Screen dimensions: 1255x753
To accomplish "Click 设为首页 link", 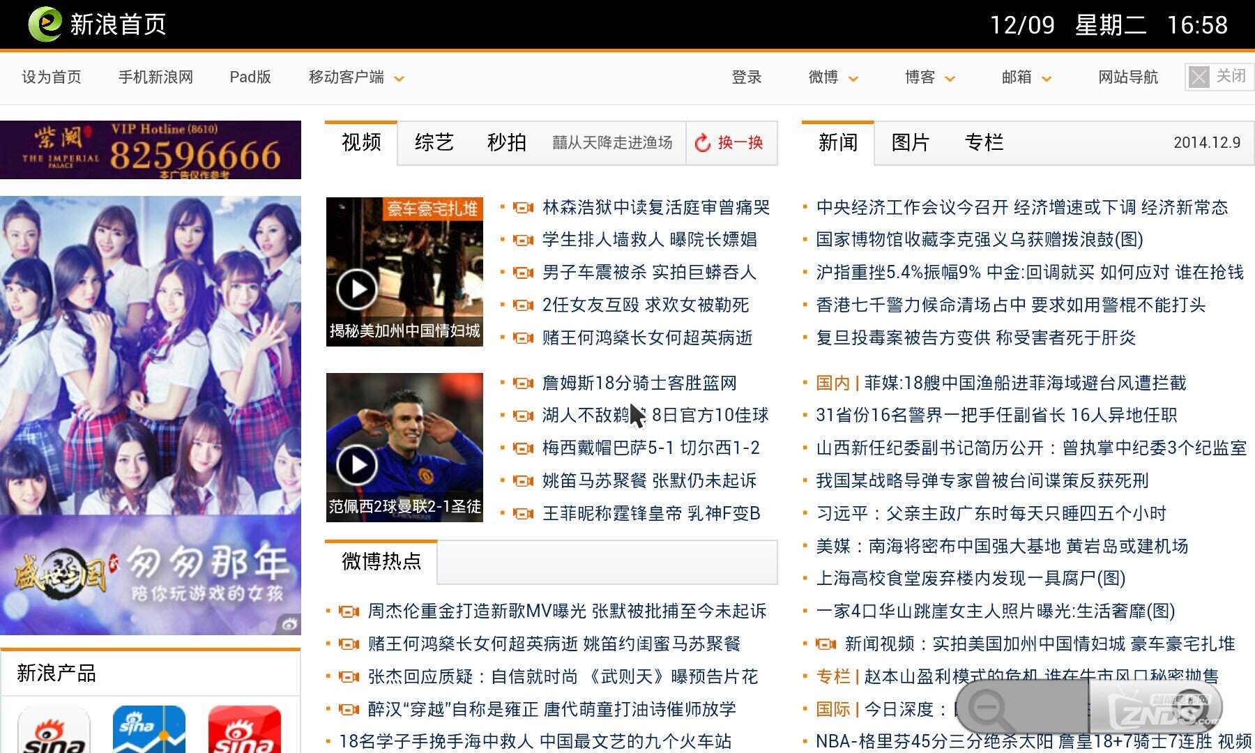I will [x=52, y=77].
